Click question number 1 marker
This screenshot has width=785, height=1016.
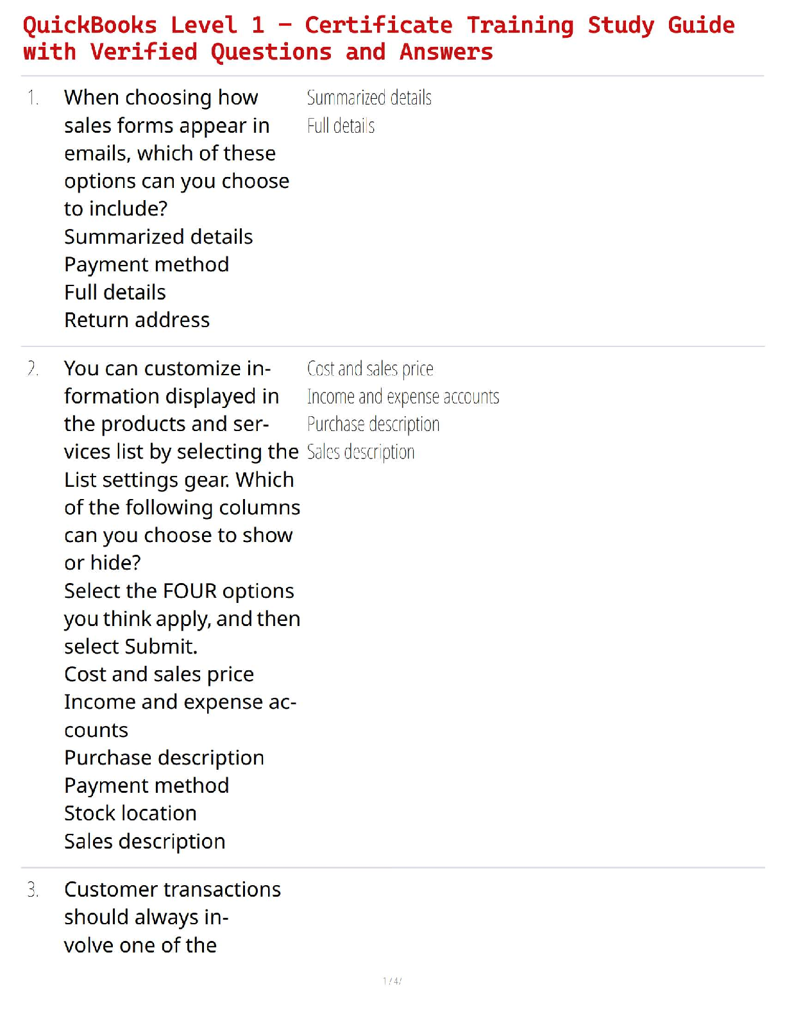coord(33,98)
